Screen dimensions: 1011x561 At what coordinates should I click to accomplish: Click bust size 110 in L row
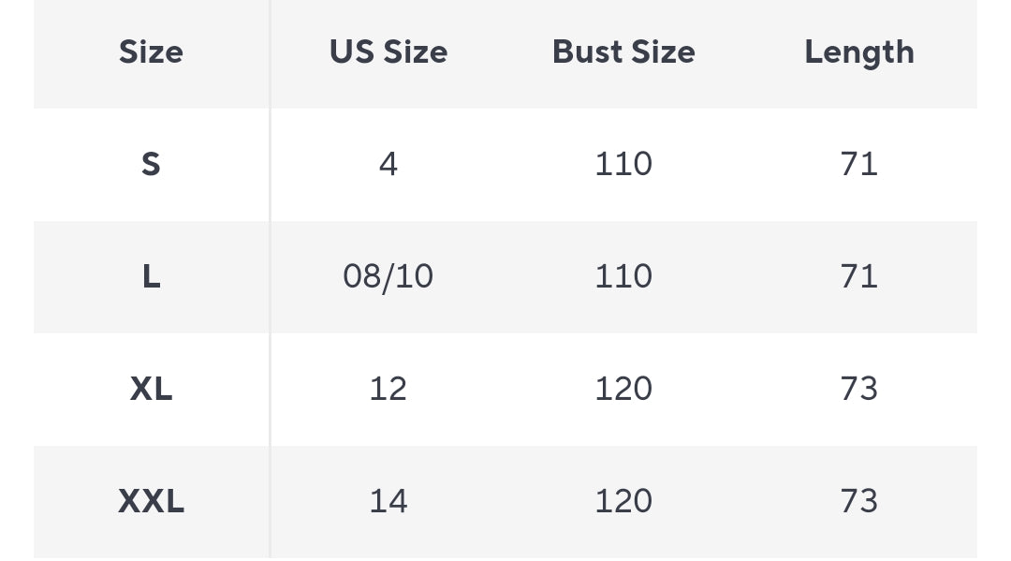(623, 277)
